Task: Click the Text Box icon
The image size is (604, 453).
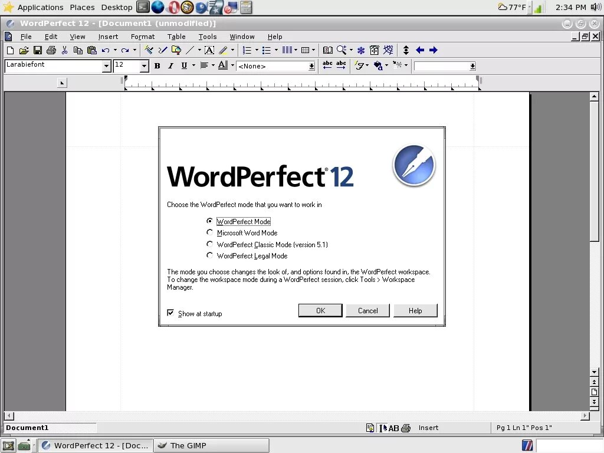Action: click(209, 50)
